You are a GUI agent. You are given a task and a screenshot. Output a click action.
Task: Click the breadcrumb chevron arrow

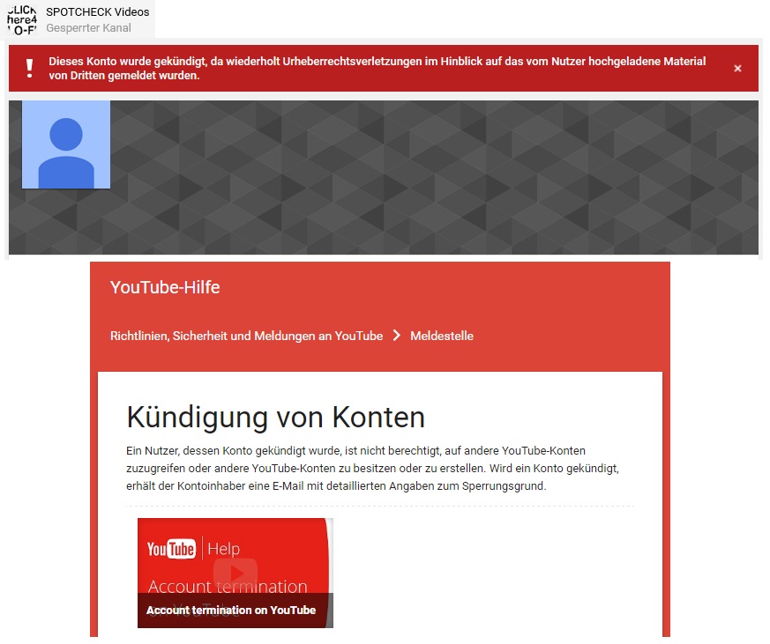396,336
